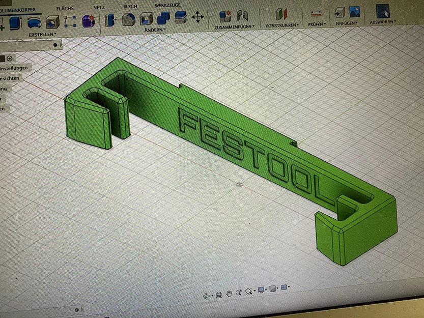The image size is (424, 318).
Task: Open the ERSTELLEN dropdown menu
Action: point(42,35)
